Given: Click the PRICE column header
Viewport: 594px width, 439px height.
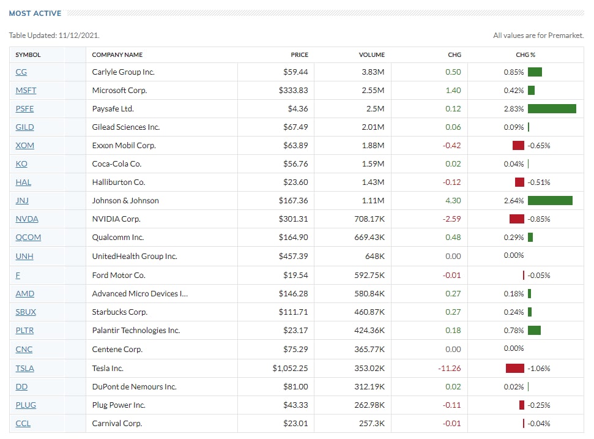Looking at the screenshot, I should 299,55.
